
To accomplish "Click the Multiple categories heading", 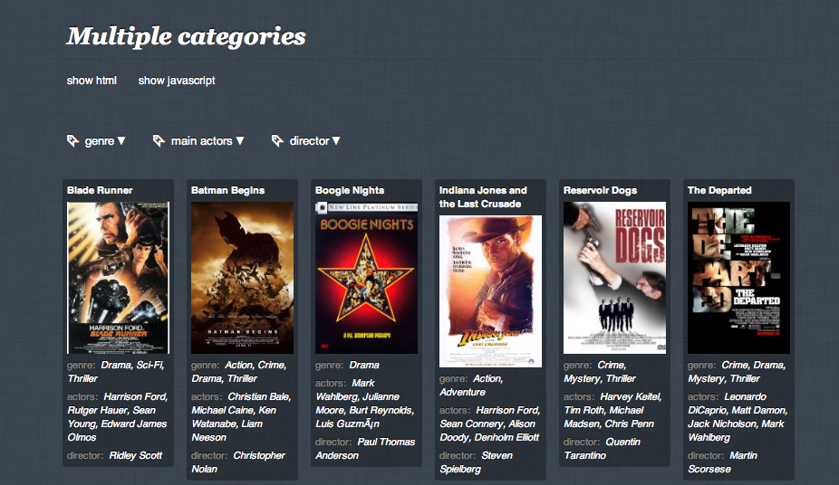I will point(187,36).
